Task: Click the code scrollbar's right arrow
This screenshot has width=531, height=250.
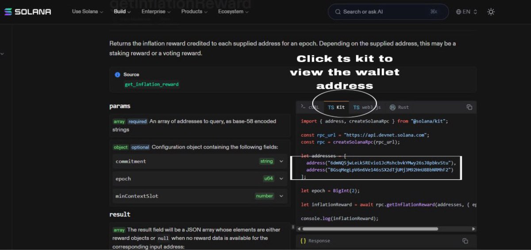Action: coord(473,229)
